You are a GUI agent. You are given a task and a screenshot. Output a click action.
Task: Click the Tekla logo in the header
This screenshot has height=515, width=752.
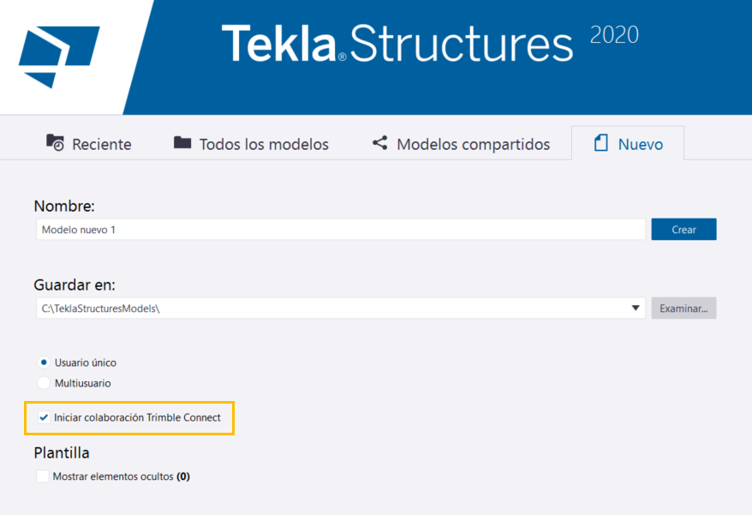(x=58, y=56)
